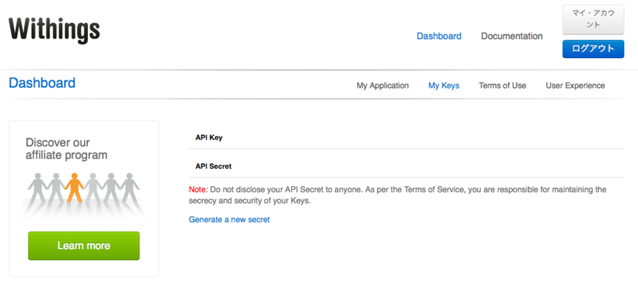Click the Withings logo
The height and width of the screenshot is (289, 638).
click(x=54, y=30)
